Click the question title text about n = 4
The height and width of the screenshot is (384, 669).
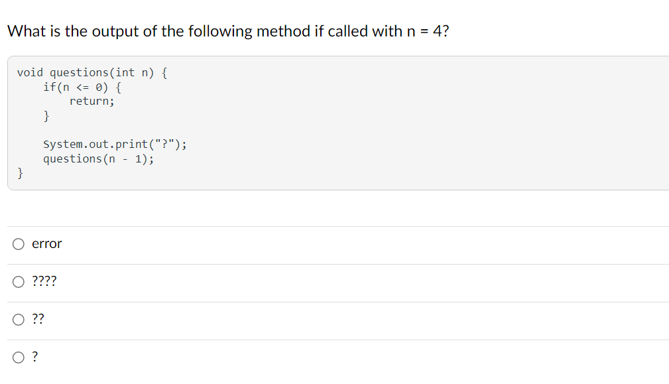pos(228,31)
